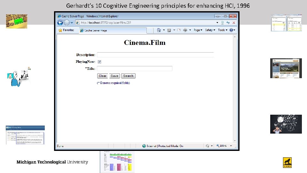Click the scrollbar down arrow in browser

[235, 141]
